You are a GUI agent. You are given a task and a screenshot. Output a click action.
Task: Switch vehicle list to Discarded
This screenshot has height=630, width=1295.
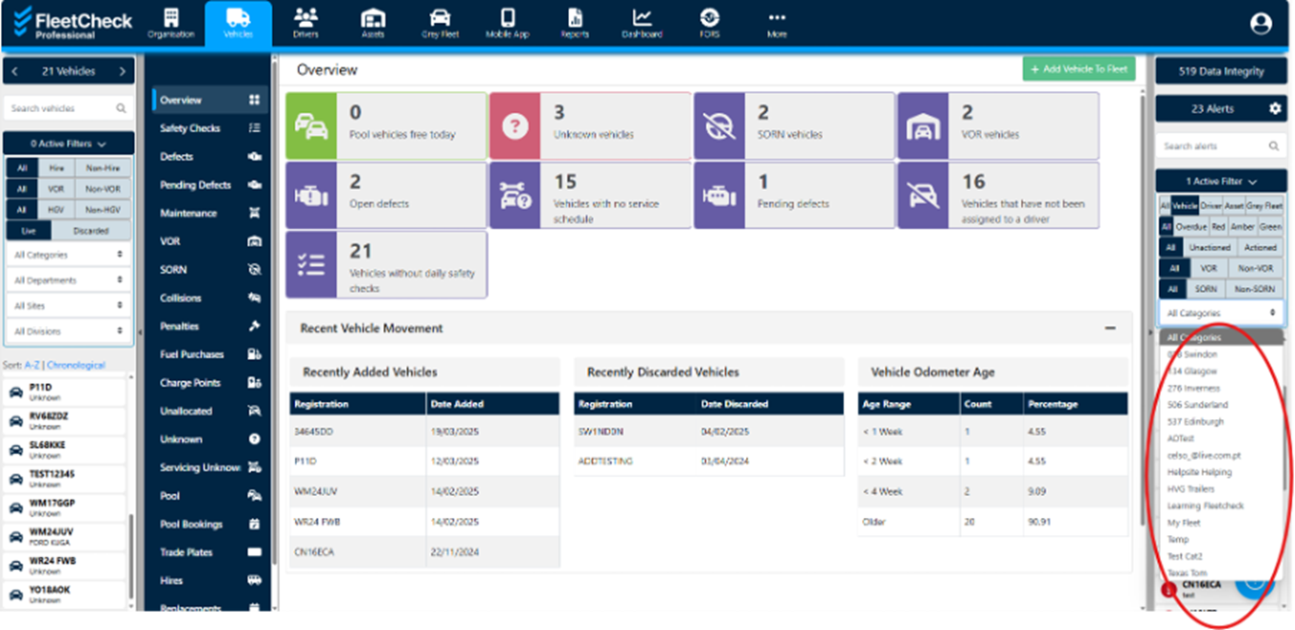pyautogui.click(x=90, y=231)
